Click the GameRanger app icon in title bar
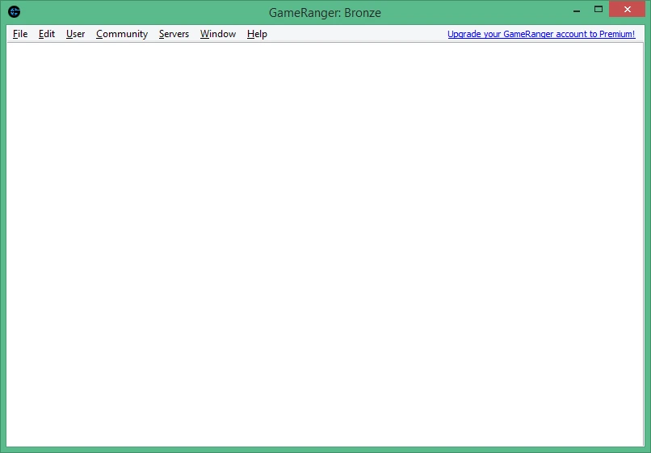This screenshot has width=651, height=453. (x=14, y=11)
